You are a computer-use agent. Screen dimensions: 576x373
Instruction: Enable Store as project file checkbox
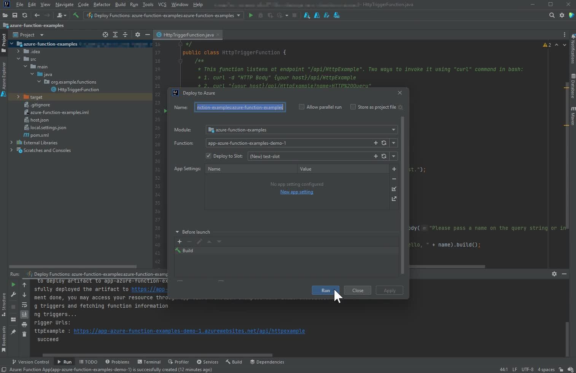click(x=353, y=107)
